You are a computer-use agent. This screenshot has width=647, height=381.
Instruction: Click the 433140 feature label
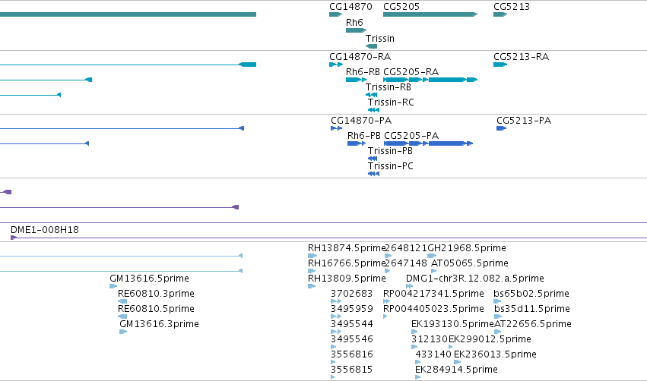click(433, 354)
